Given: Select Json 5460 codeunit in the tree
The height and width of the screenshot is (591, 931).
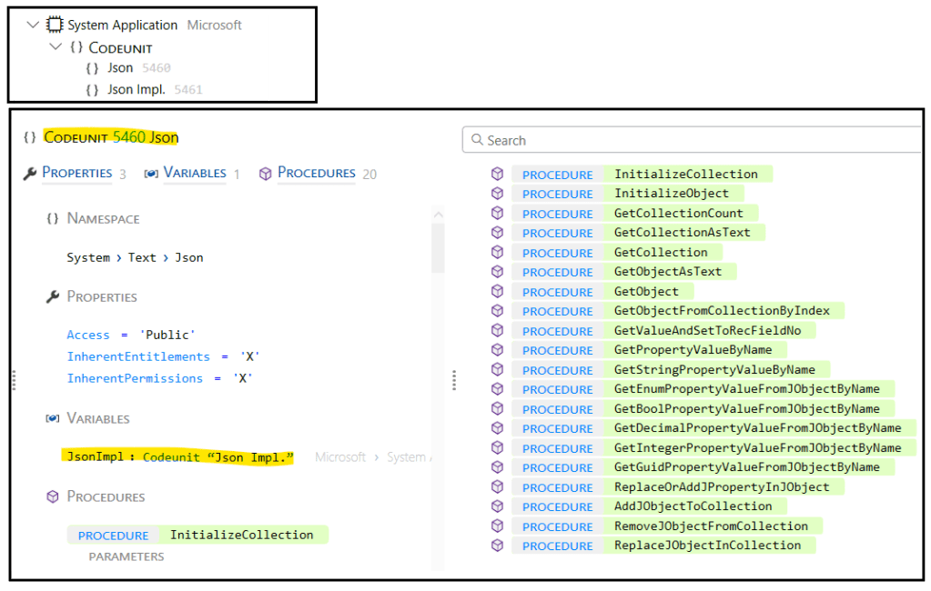Looking at the screenshot, I should click(x=120, y=67).
